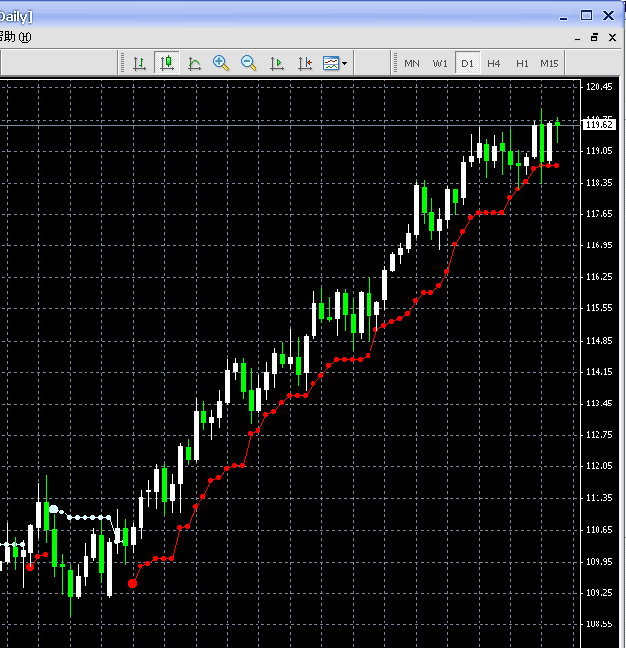This screenshot has height=648, width=626.
Task: Click the 115.55 price scale label
Action: click(x=598, y=308)
